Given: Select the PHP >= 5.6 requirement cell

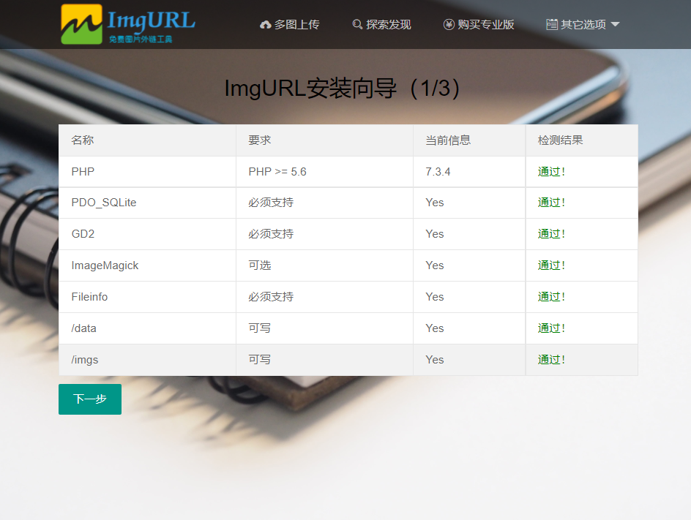Looking at the screenshot, I should [x=325, y=172].
